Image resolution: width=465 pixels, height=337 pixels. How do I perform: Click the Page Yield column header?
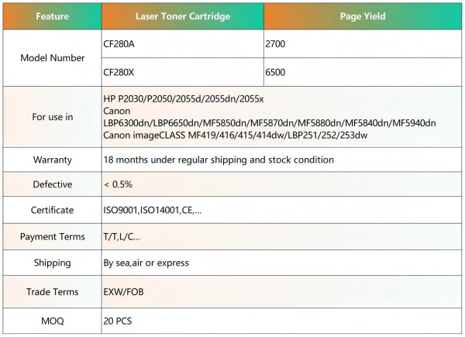point(363,16)
